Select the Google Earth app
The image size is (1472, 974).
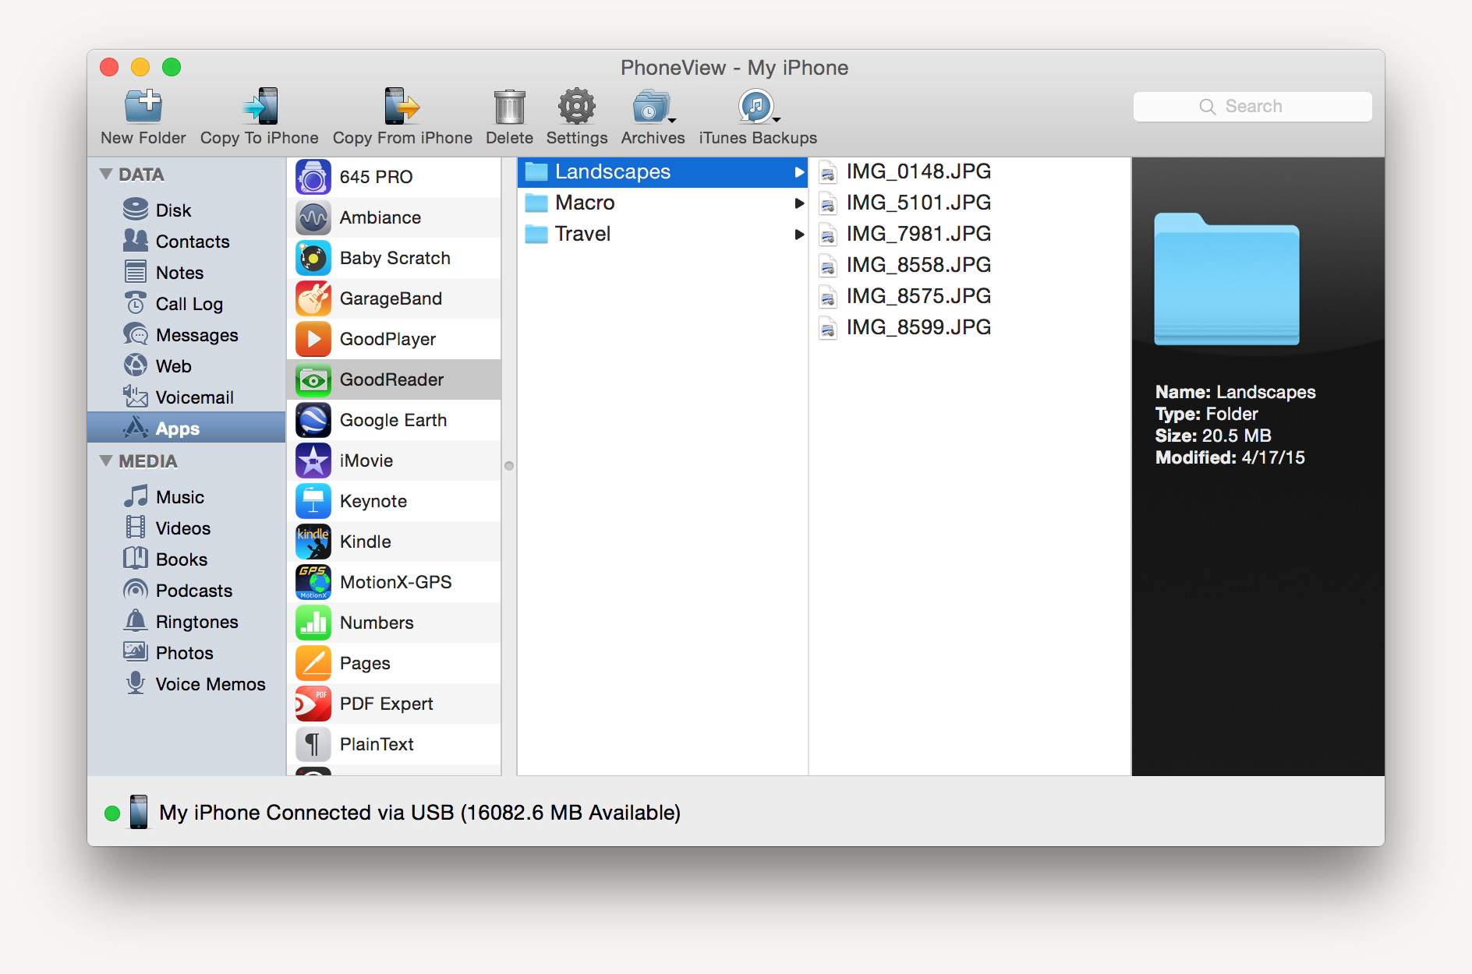393,420
